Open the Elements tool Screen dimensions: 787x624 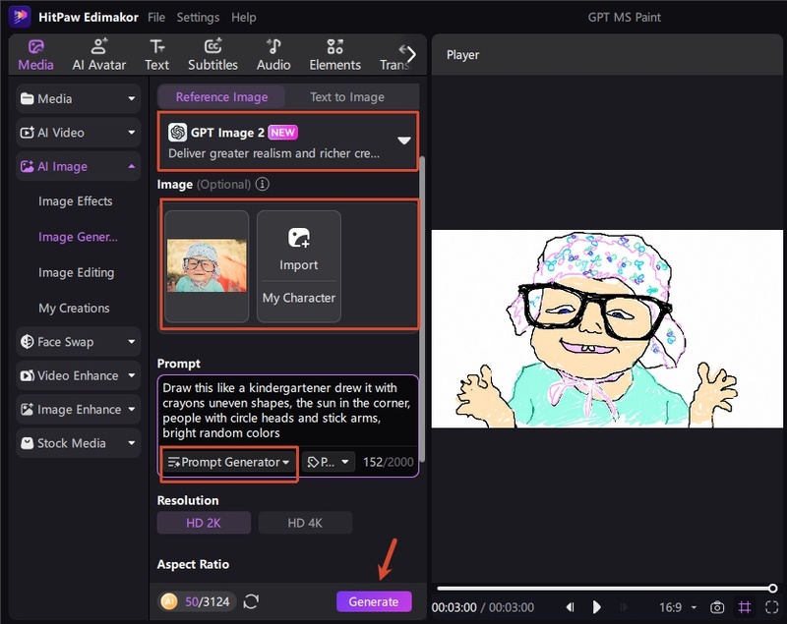pos(334,55)
